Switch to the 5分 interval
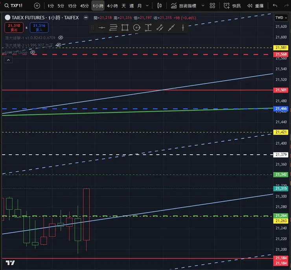 (x=61, y=6)
